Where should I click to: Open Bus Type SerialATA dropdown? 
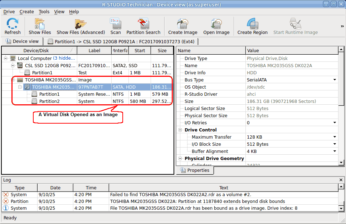click(x=335, y=80)
